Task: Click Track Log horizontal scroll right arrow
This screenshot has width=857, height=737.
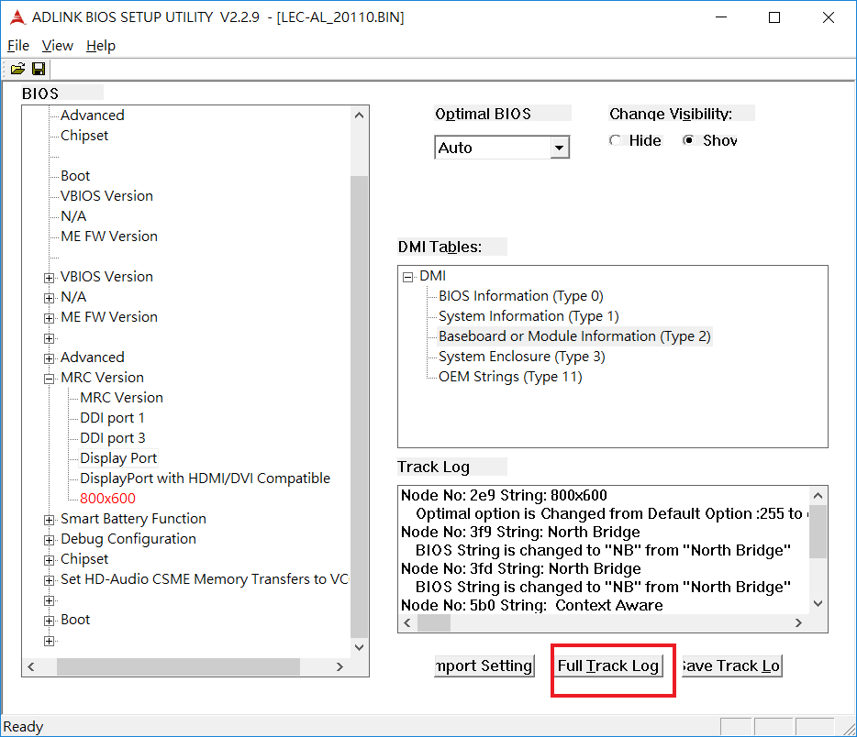Action: 798,623
